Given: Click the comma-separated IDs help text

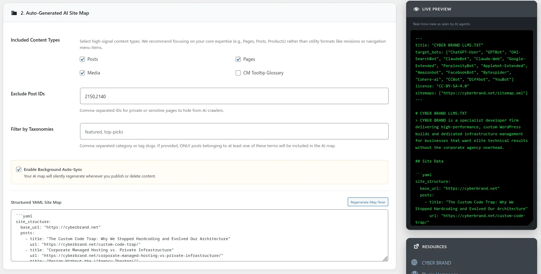Looking at the screenshot, I should tap(152, 110).
